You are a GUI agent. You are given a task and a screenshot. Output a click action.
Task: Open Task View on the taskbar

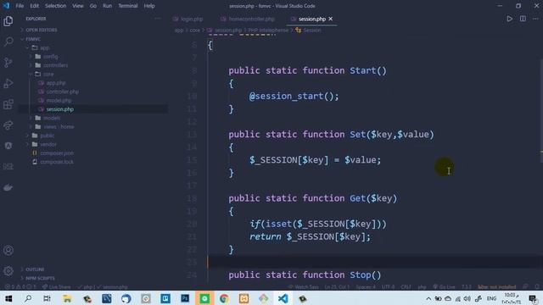click(48, 298)
